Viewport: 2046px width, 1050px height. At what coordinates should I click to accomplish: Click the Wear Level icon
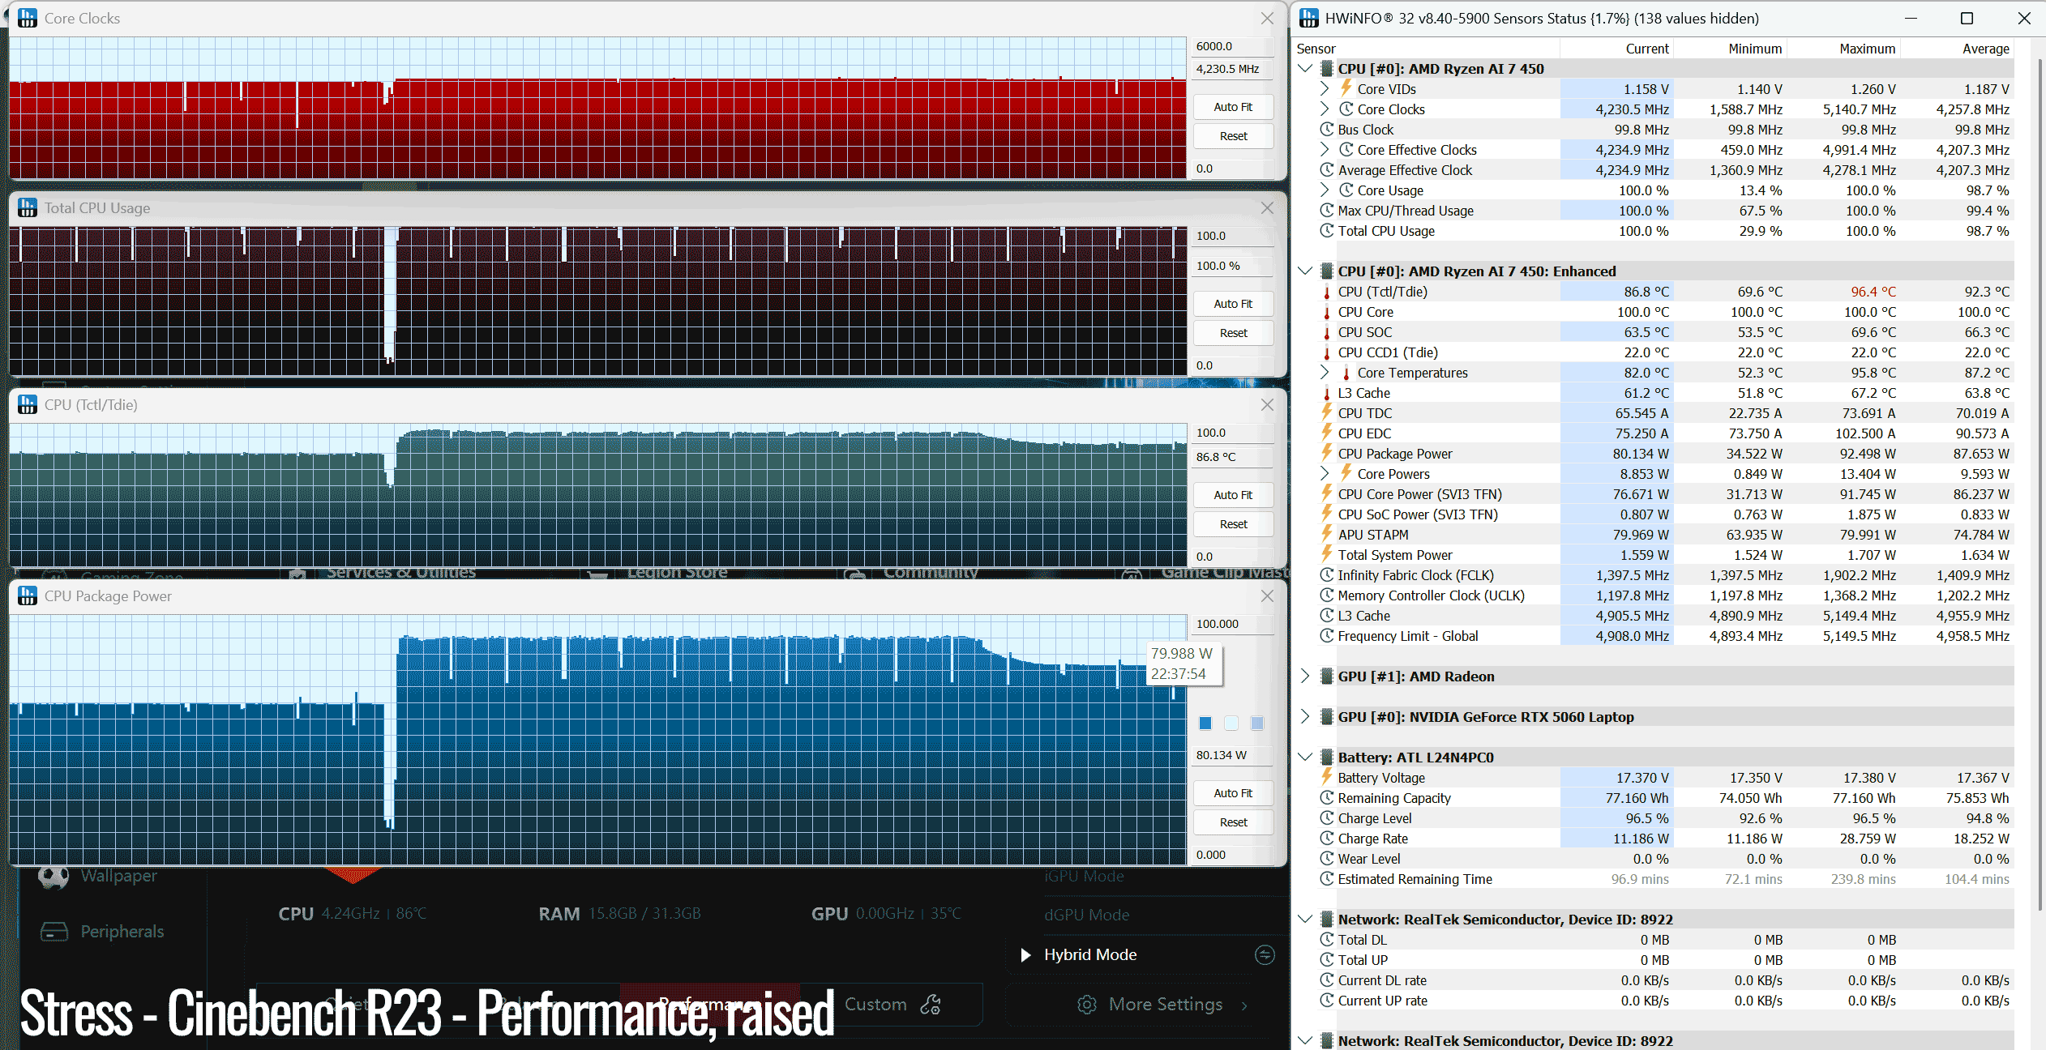click(1327, 859)
